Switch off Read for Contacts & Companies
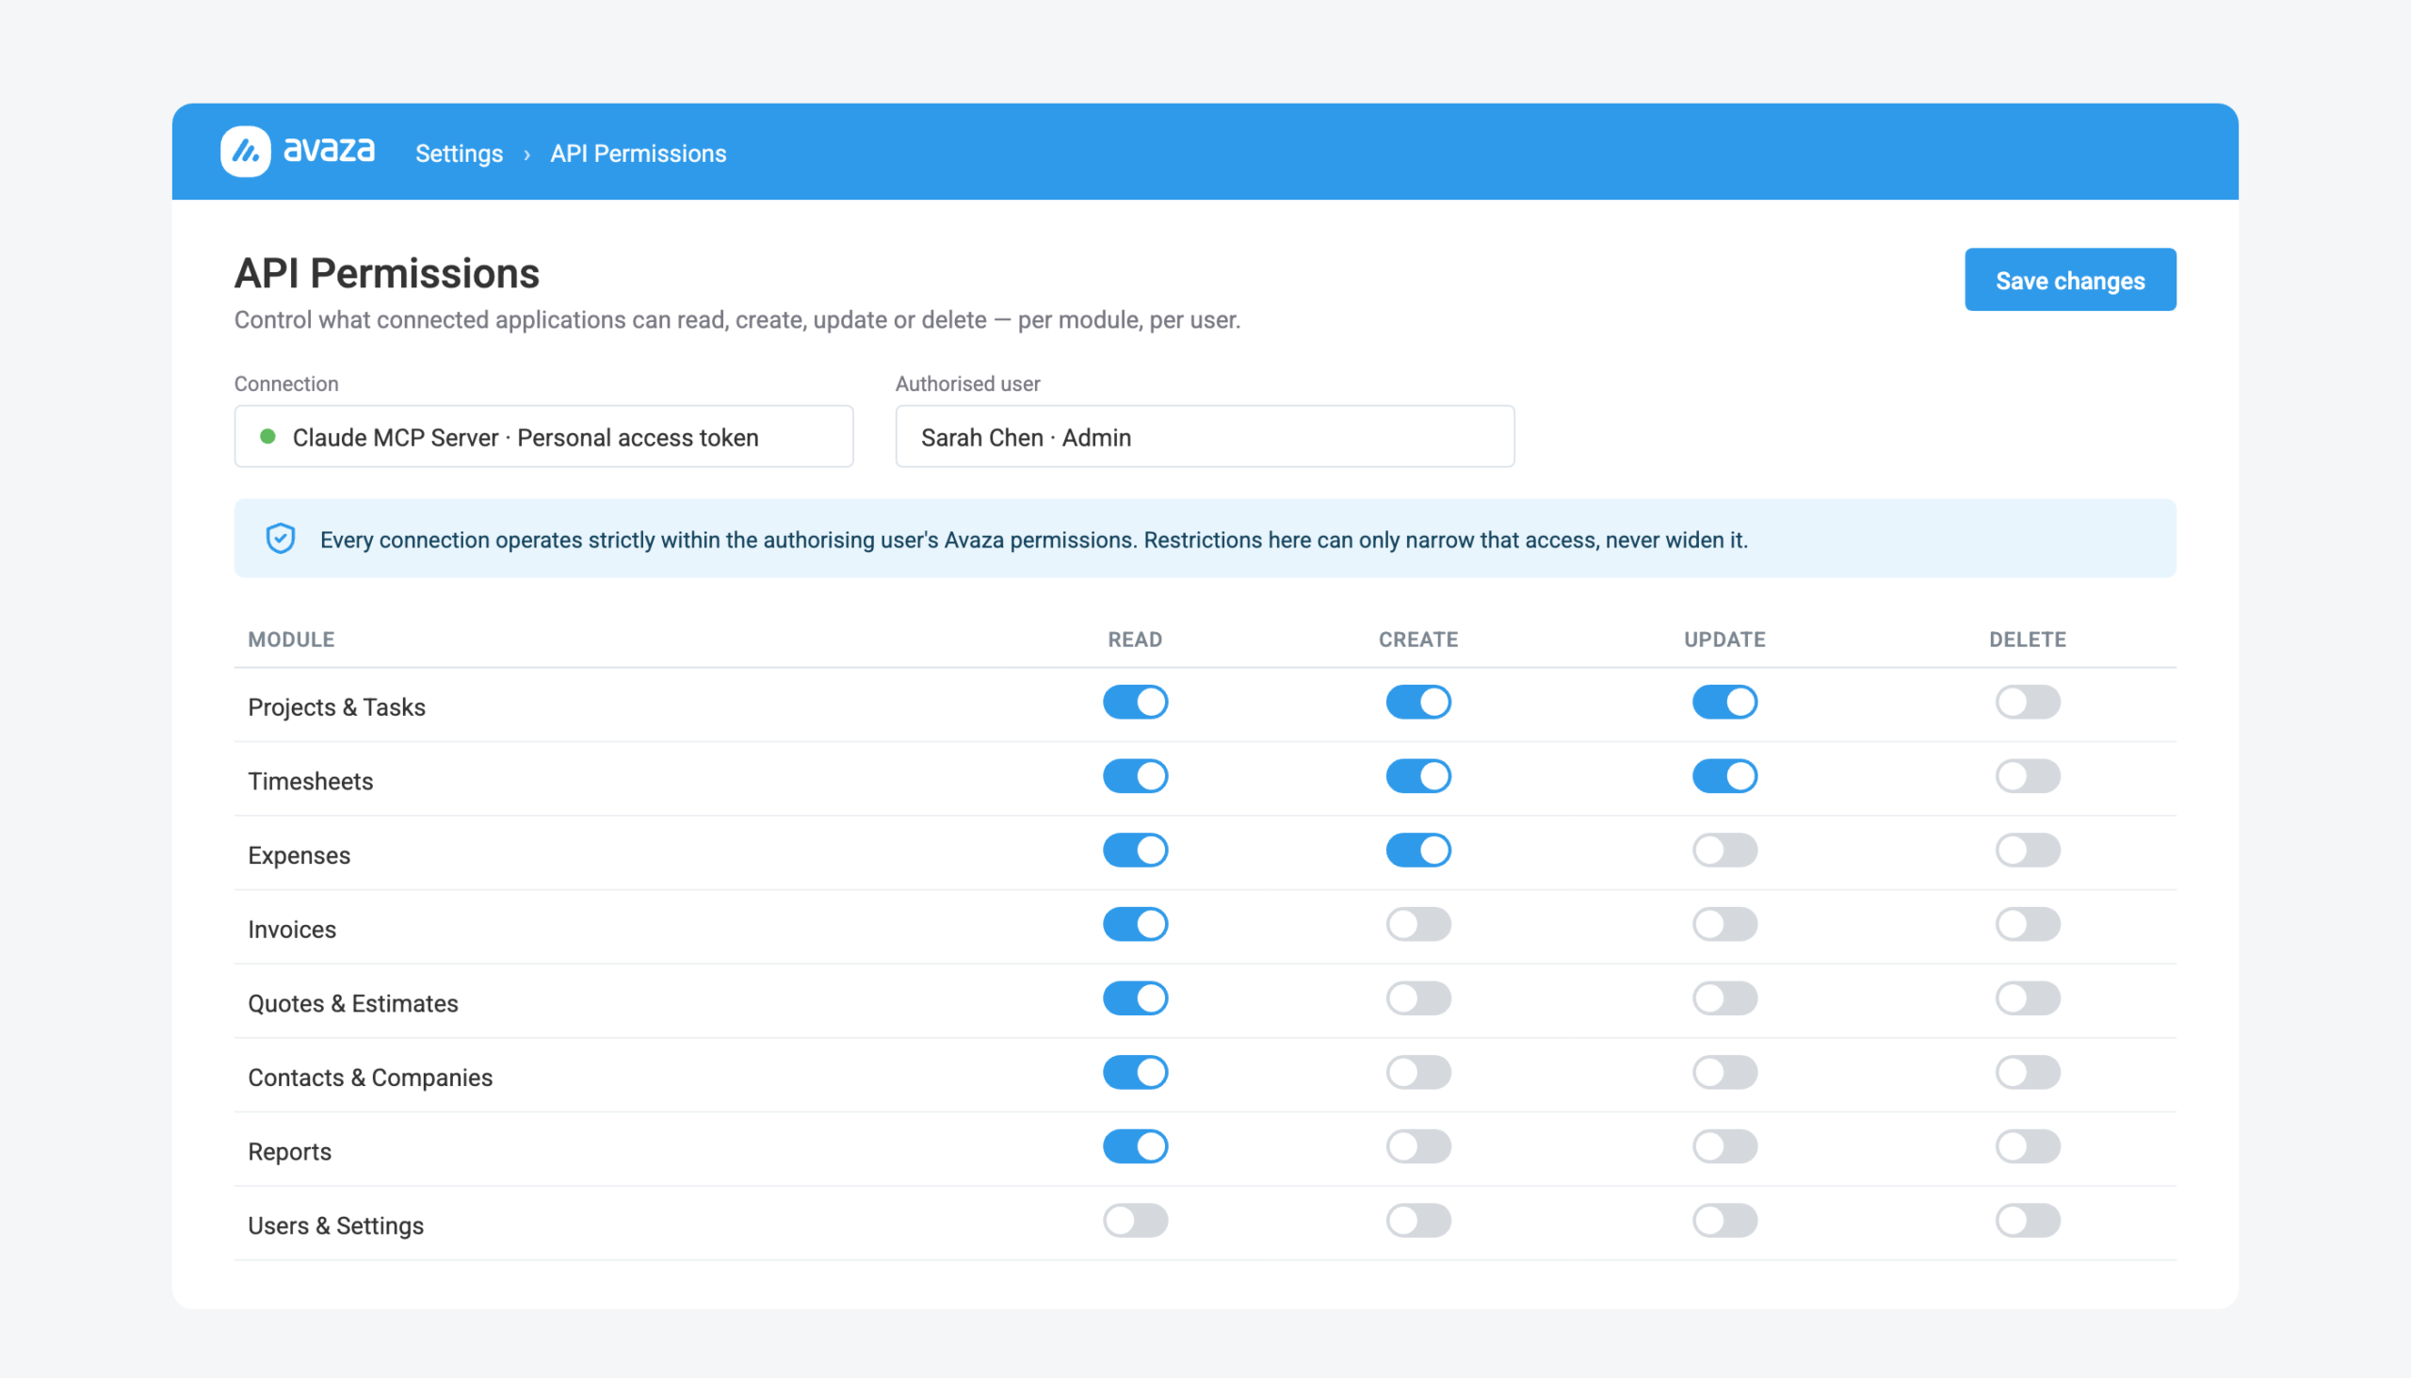The width and height of the screenshot is (2411, 1378). click(x=1135, y=1072)
